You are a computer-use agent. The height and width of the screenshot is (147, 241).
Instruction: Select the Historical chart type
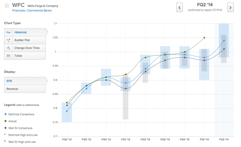tap(26, 32)
